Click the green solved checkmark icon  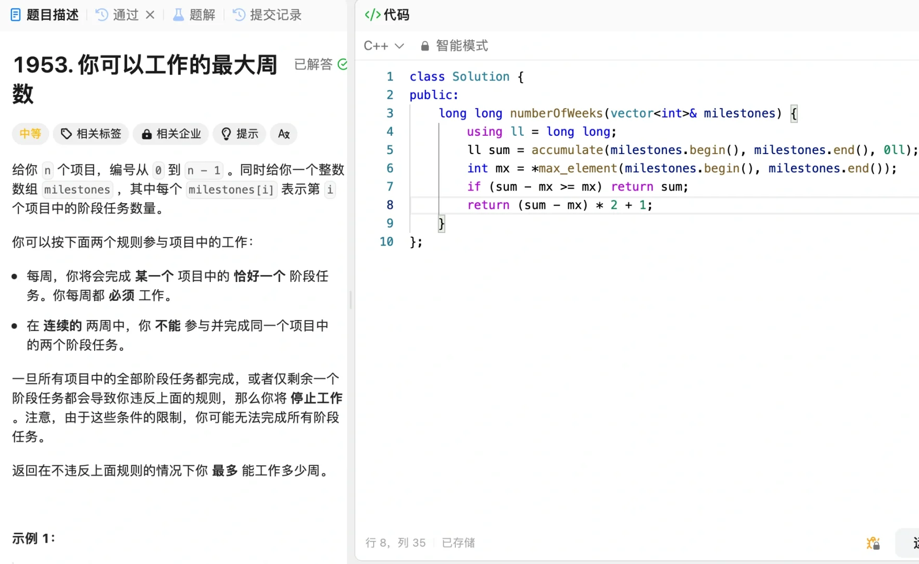tap(342, 64)
